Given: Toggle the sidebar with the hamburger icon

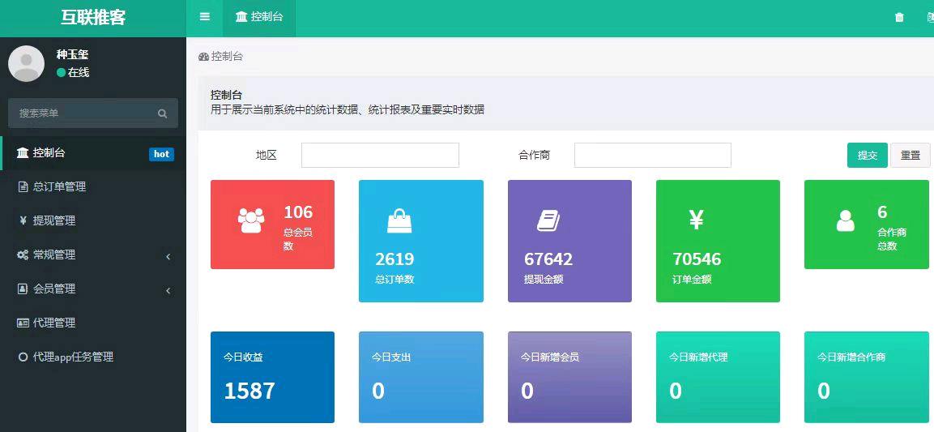Looking at the screenshot, I should pos(204,17).
